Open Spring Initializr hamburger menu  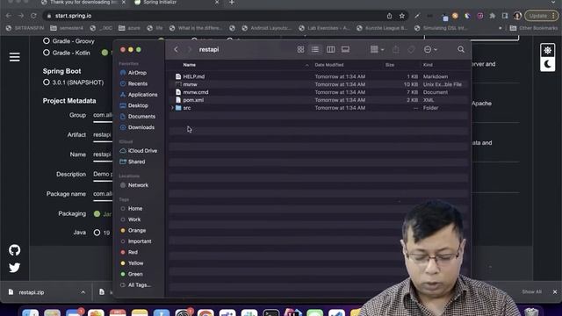[x=15, y=57]
